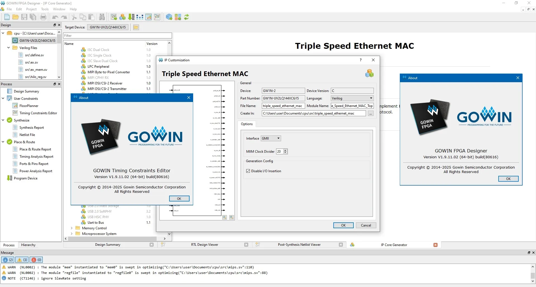This screenshot has height=287, width=536.
Task: Click the Save All toolbar icon
Action: point(33,17)
